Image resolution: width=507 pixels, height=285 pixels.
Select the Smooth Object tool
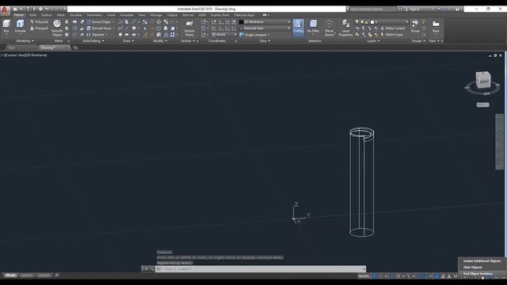click(57, 28)
